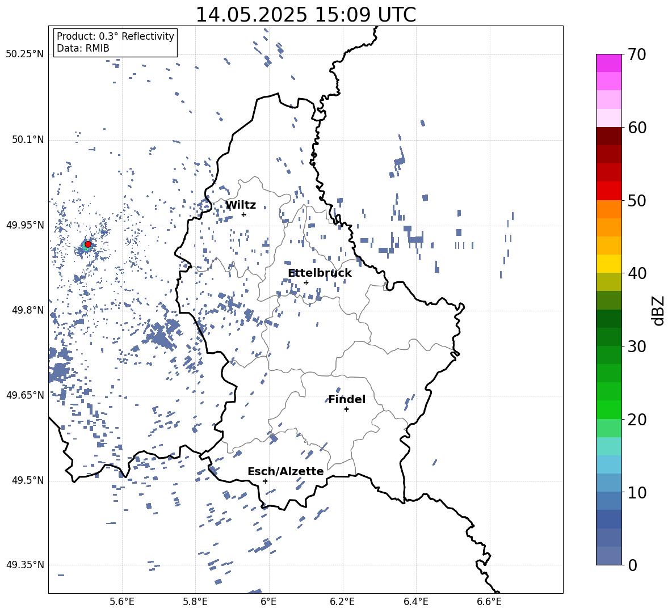Click longitude label 5.6°E

pyautogui.click(x=122, y=602)
